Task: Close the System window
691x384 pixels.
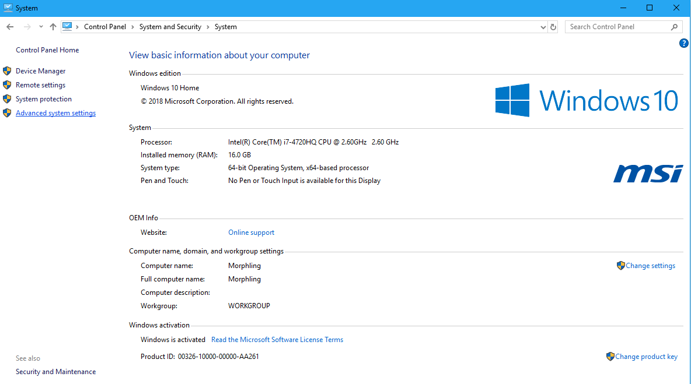Action: click(x=676, y=8)
